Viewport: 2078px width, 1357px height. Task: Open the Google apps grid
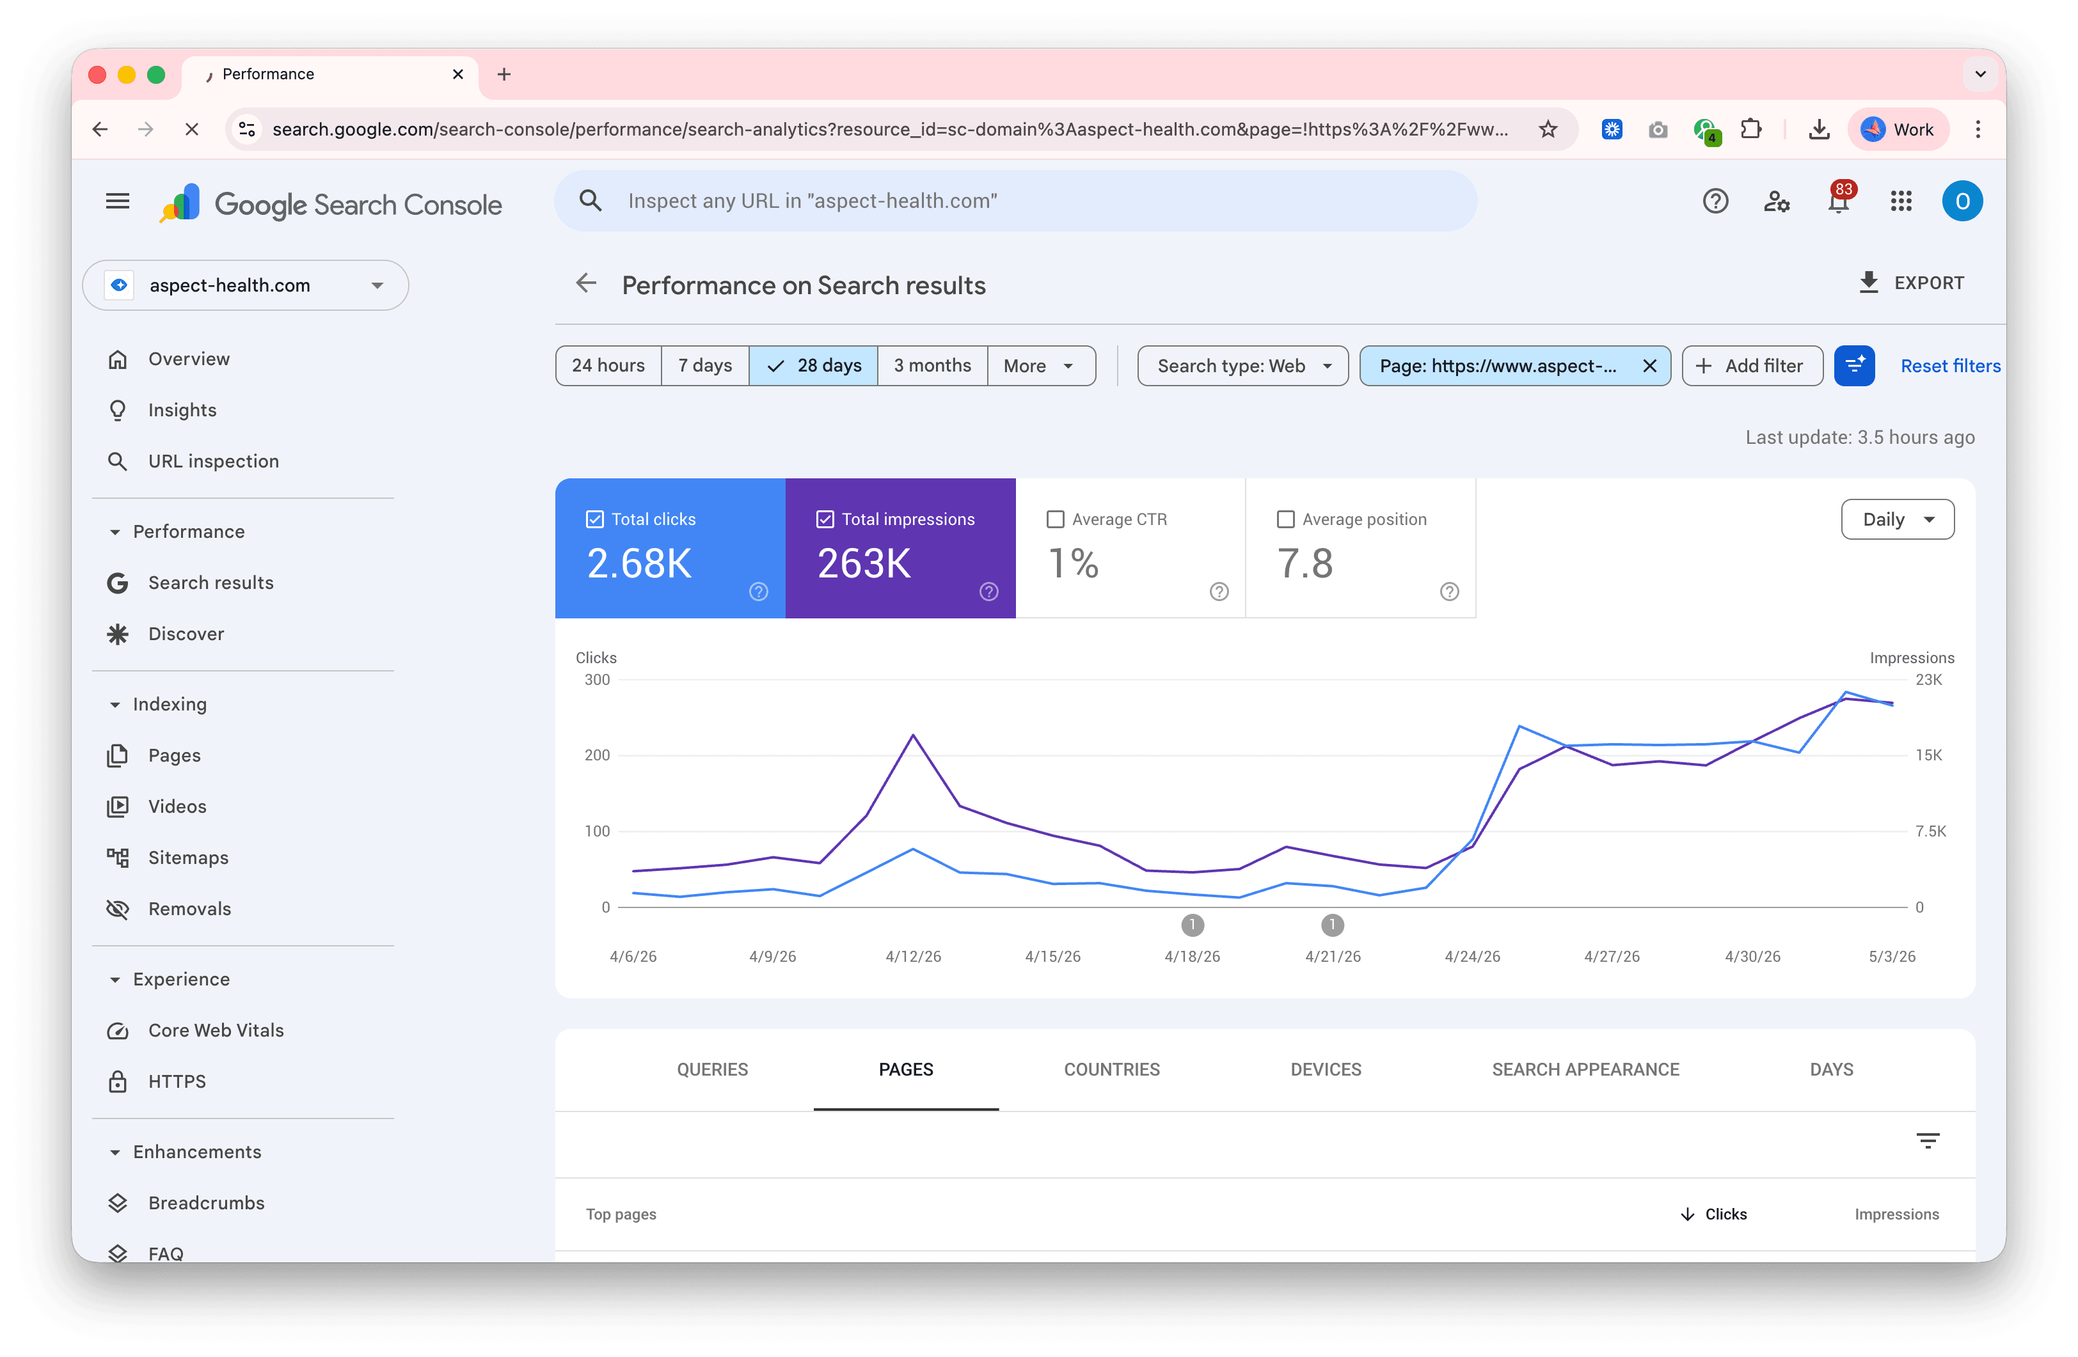click(1901, 201)
